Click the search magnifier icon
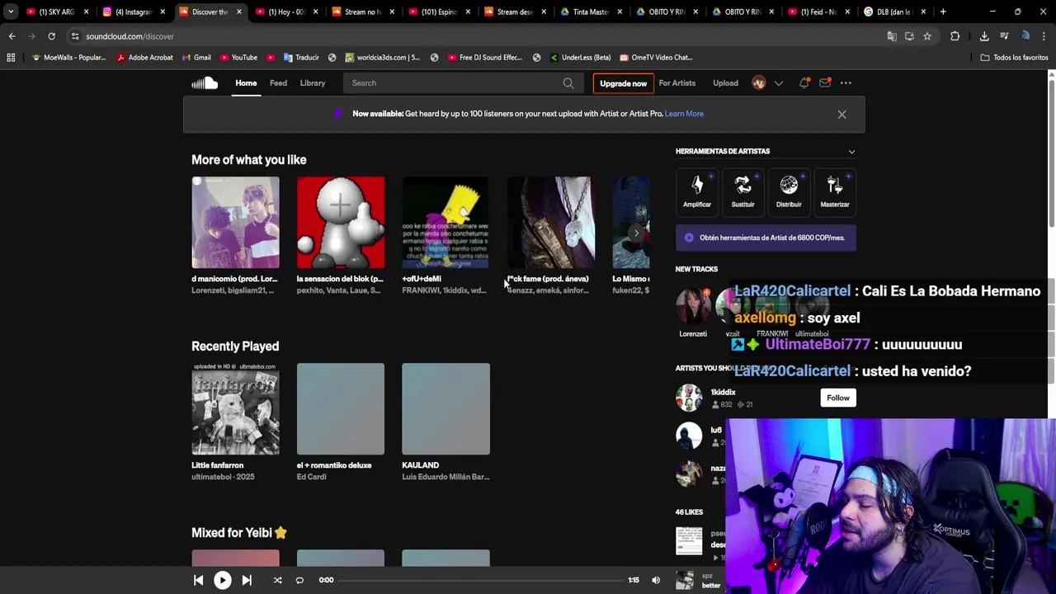Viewport: 1056px width, 594px height. (x=568, y=82)
